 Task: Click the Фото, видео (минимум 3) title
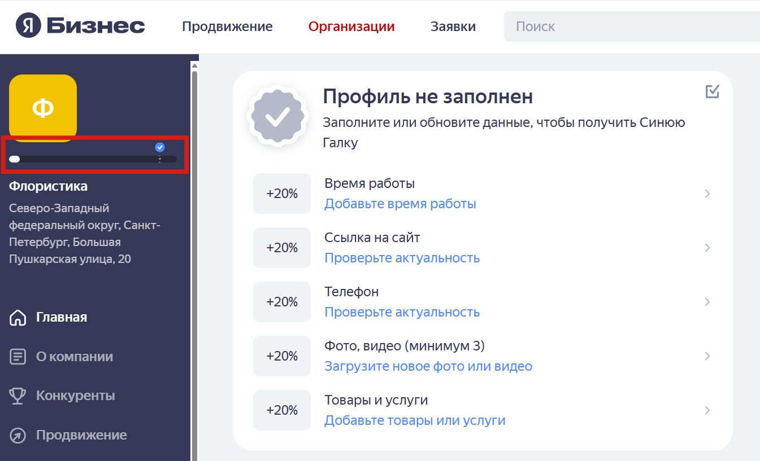coord(405,346)
